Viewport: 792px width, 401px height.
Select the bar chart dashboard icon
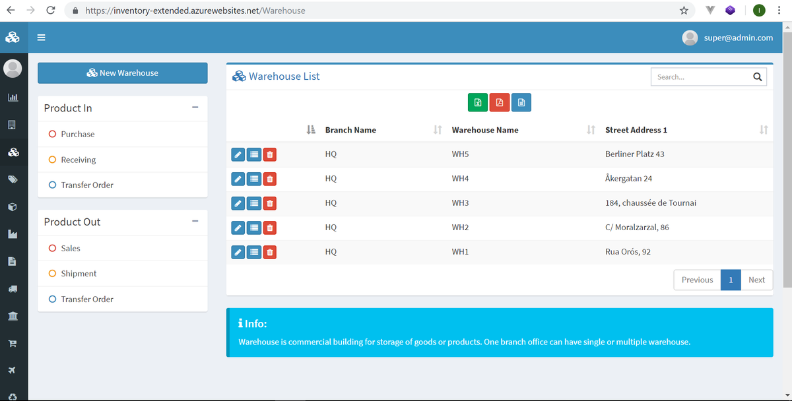click(13, 97)
